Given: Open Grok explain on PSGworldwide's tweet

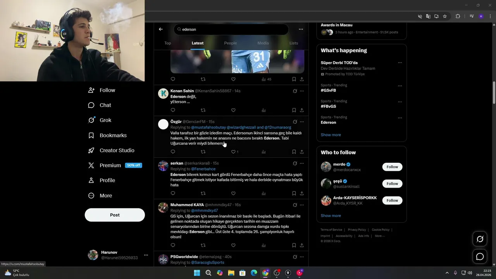Looking at the screenshot, I should pos(295,257).
